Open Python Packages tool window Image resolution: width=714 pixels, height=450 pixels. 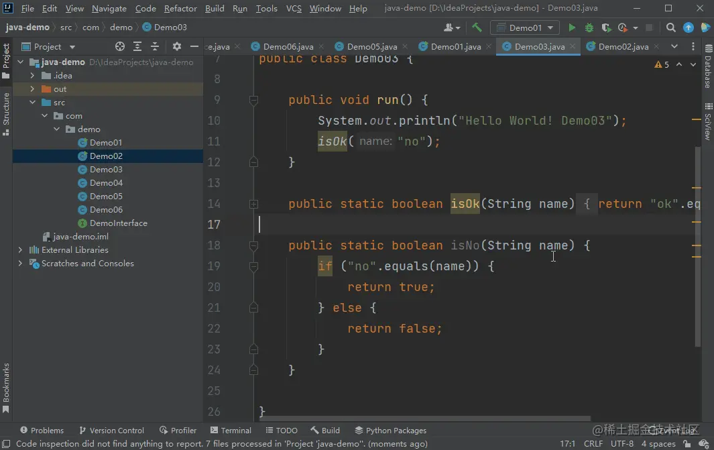point(391,431)
